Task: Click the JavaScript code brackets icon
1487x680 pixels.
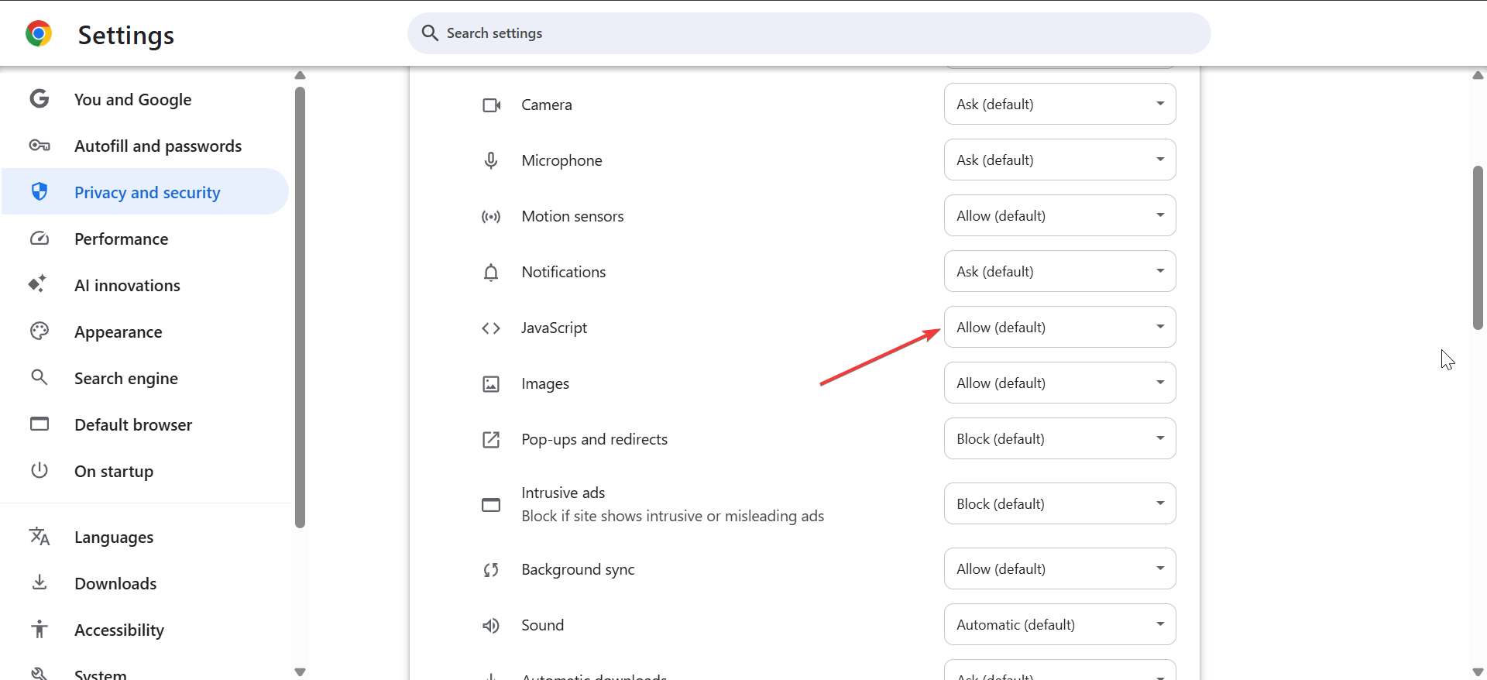Action: coord(491,328)
